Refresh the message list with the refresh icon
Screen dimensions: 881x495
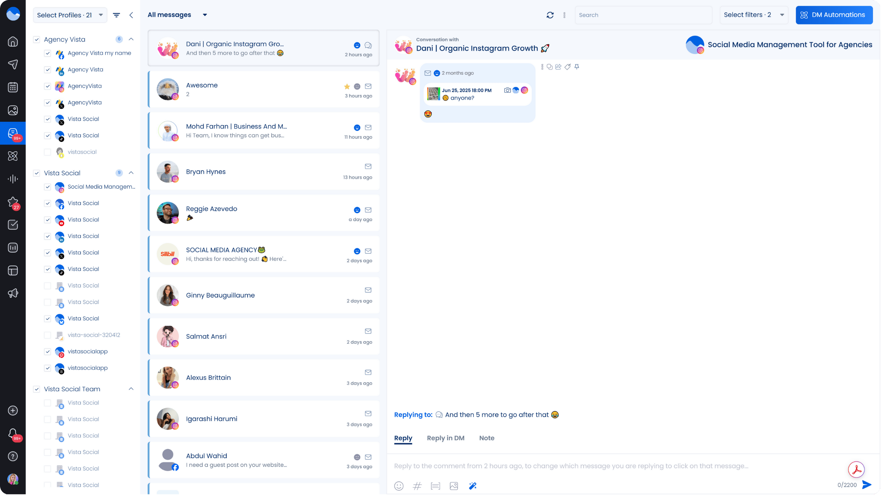550,15
